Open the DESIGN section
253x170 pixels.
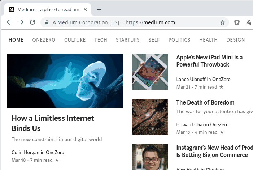236,40
